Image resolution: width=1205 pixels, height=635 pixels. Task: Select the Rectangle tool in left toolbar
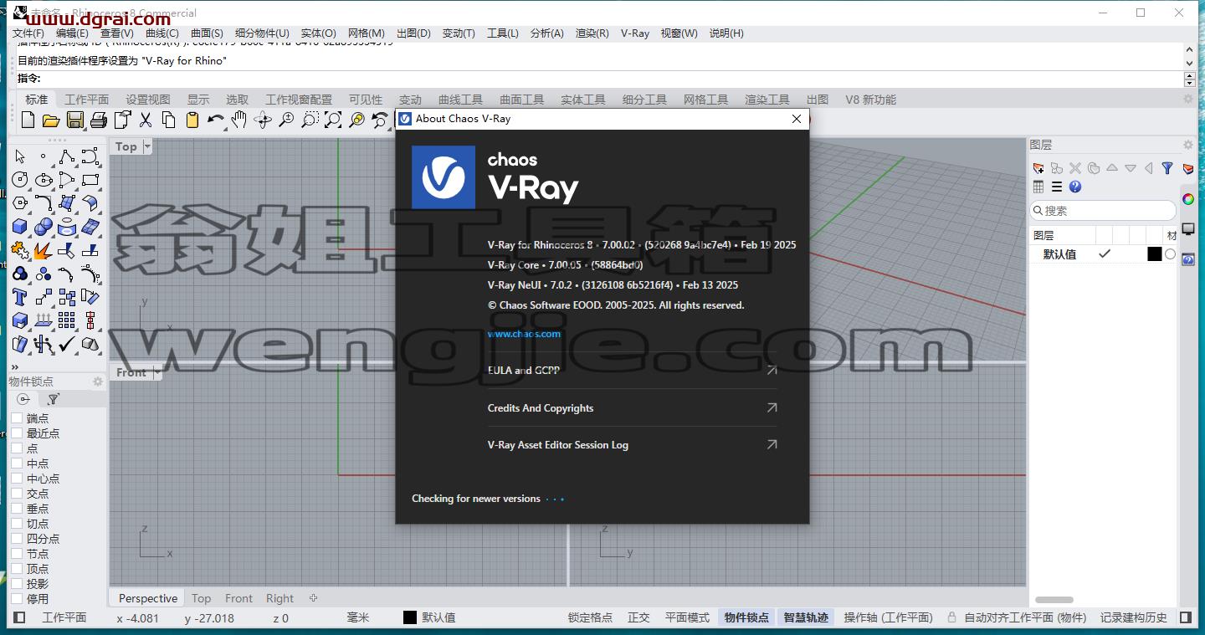[90, 180]
